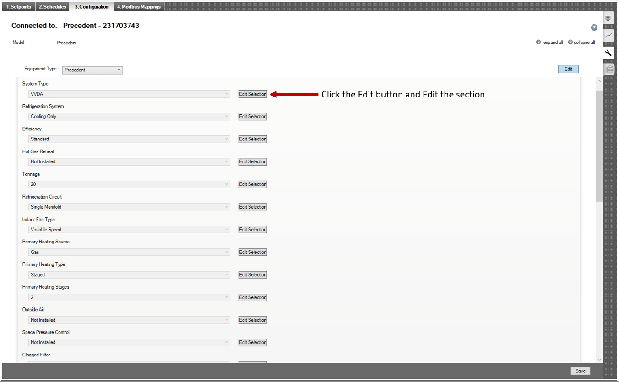Click Edit Selection for Indoor Fan Type
This screenshot has width=619, height=382.
point(253,230)
